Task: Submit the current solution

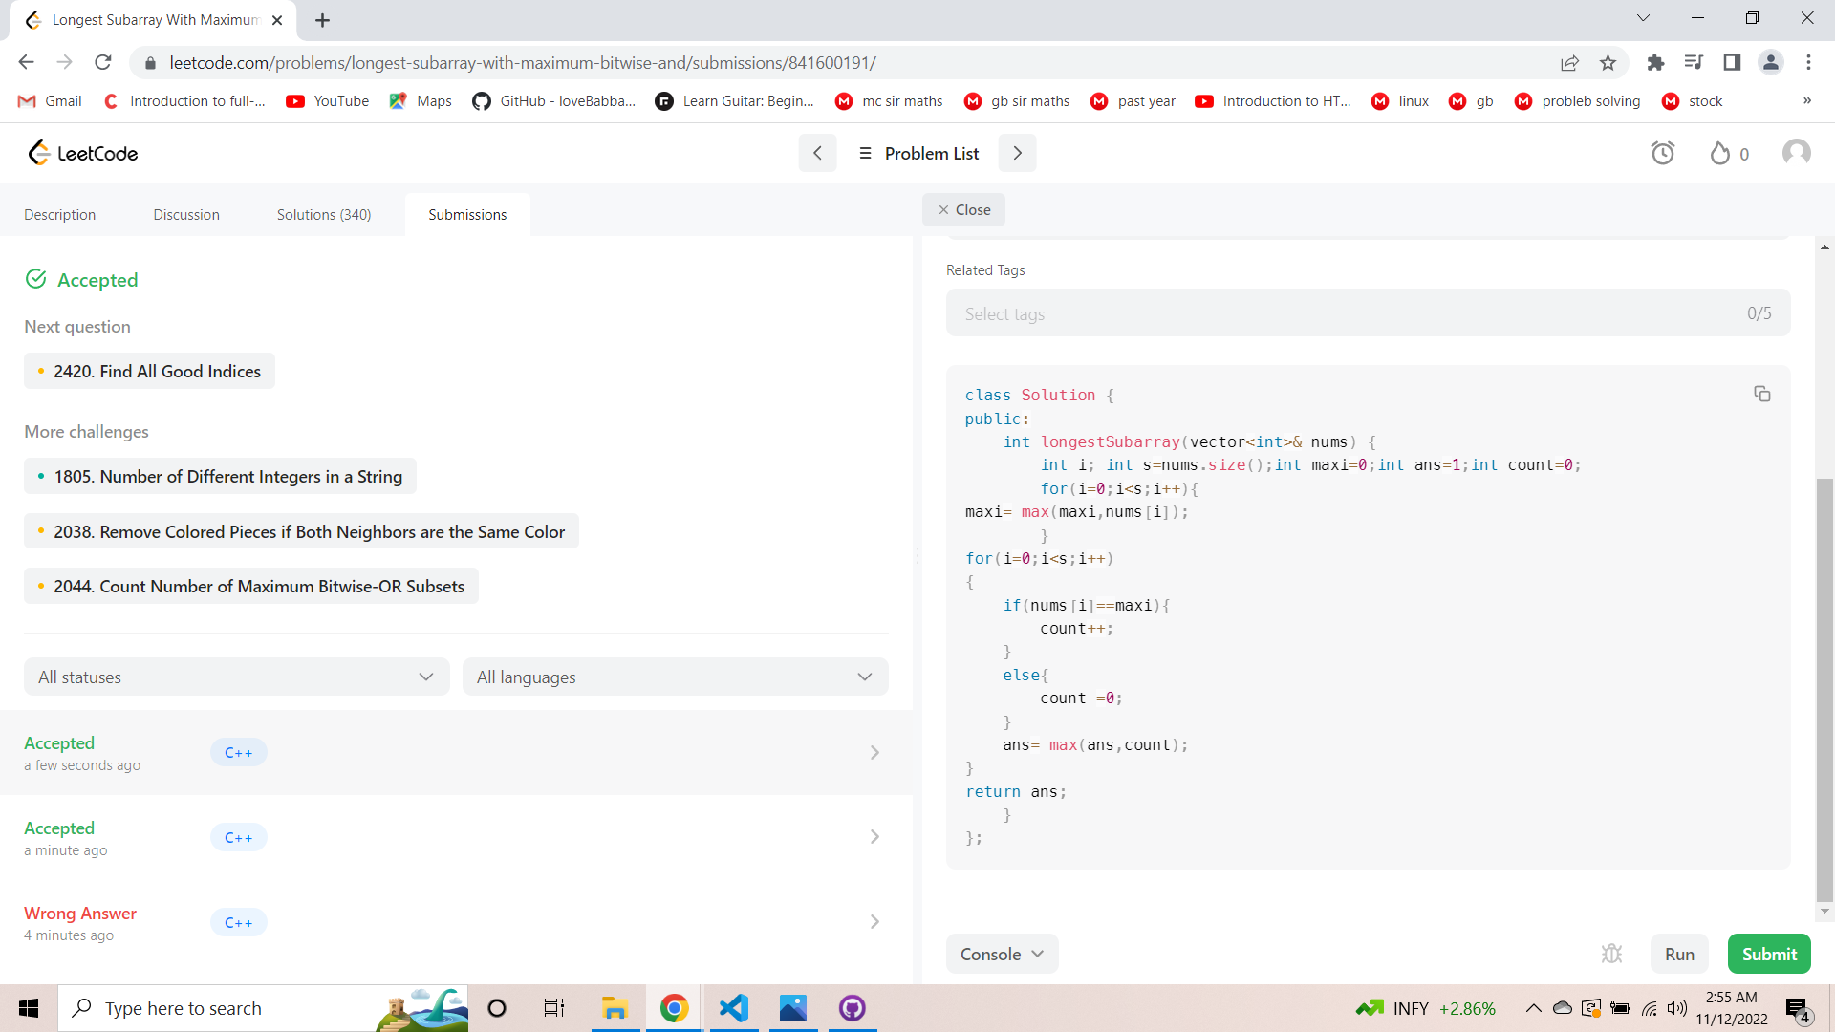Action: click(x=1768, y=954)
